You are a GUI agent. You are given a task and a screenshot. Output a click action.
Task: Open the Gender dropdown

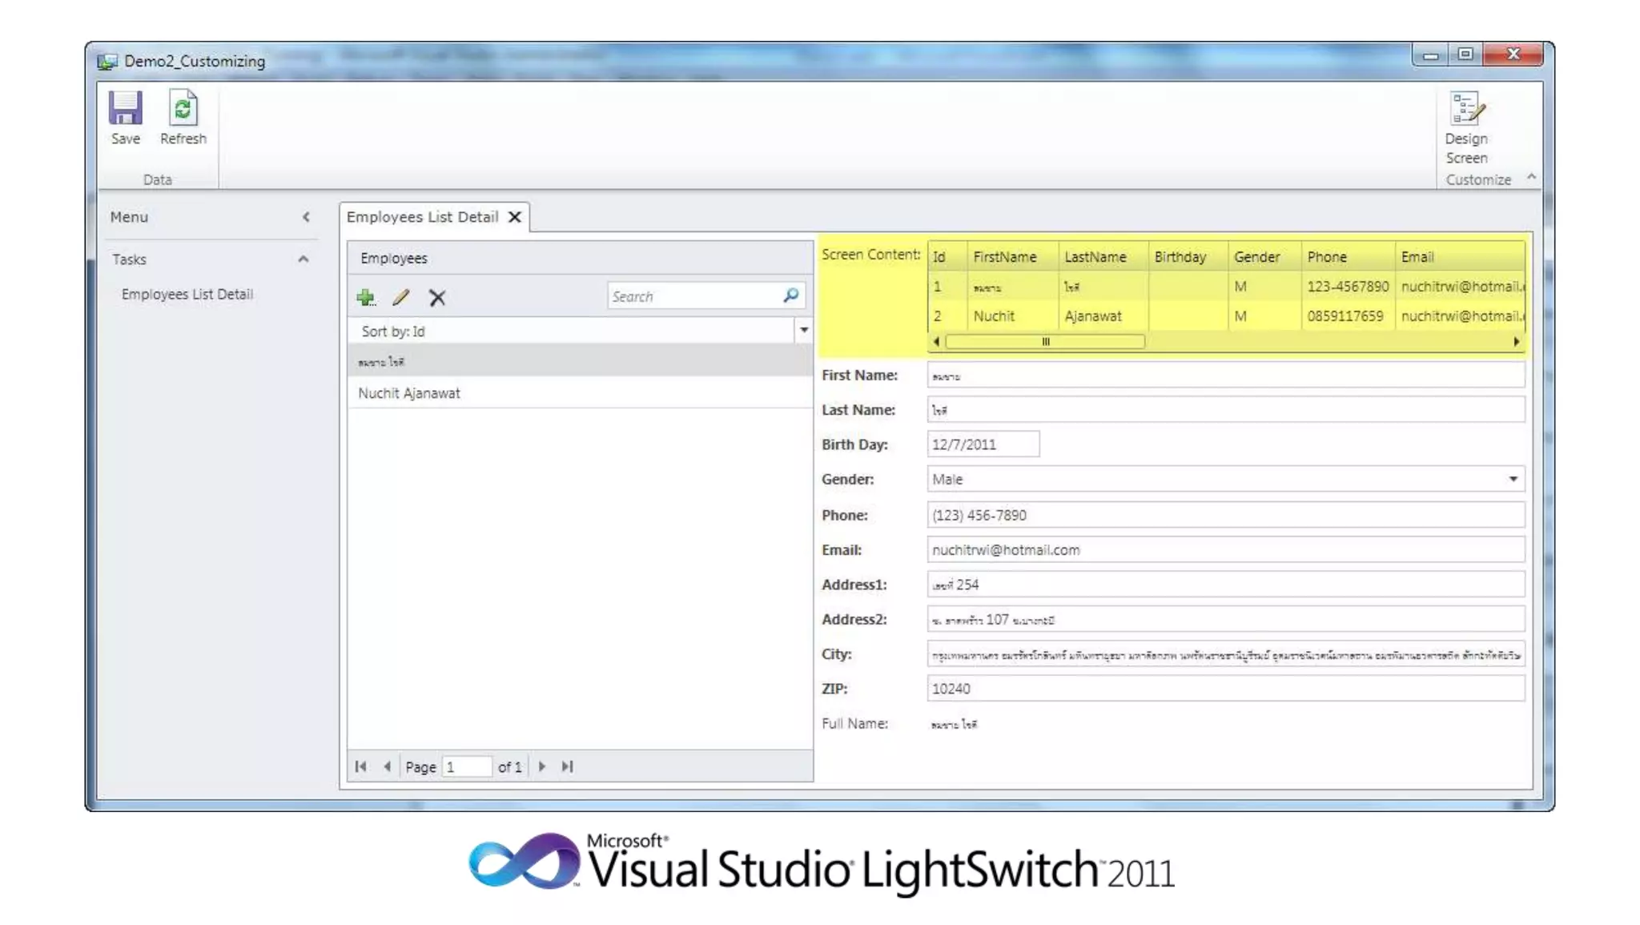click(1513, 479)
